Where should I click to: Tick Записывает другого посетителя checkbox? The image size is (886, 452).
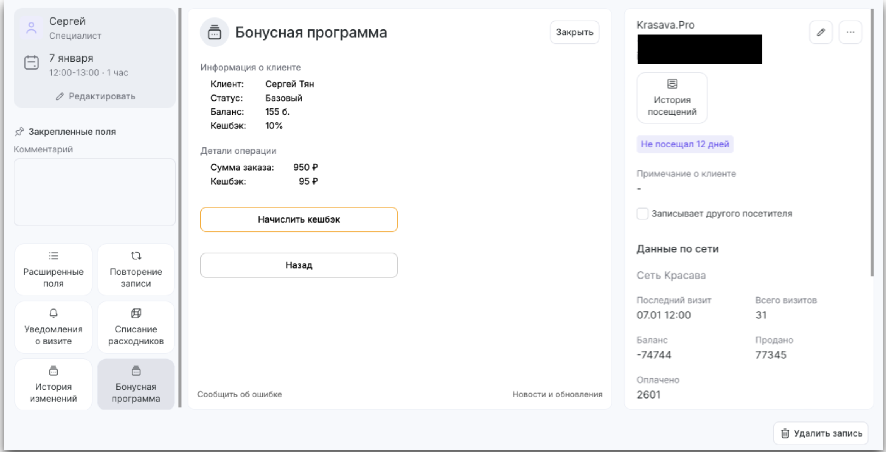[642, 214]
